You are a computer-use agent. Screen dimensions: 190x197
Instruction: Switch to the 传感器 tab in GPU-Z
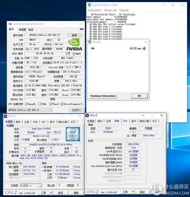[22, 30]
